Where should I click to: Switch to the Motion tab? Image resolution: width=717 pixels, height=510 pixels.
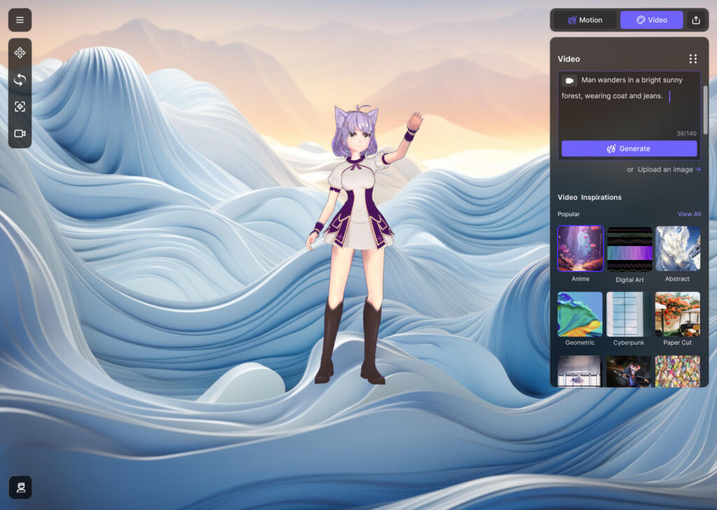point(585,20)
